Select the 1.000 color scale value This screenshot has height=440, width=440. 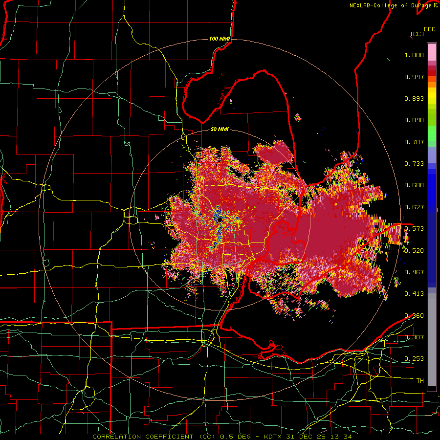[414, 55]
